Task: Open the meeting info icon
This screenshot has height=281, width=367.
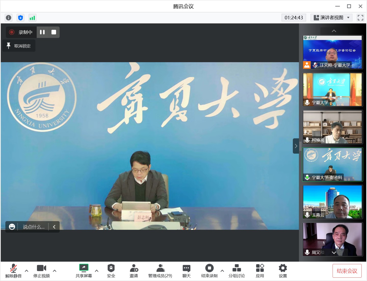Action: [x=8, y=18]
